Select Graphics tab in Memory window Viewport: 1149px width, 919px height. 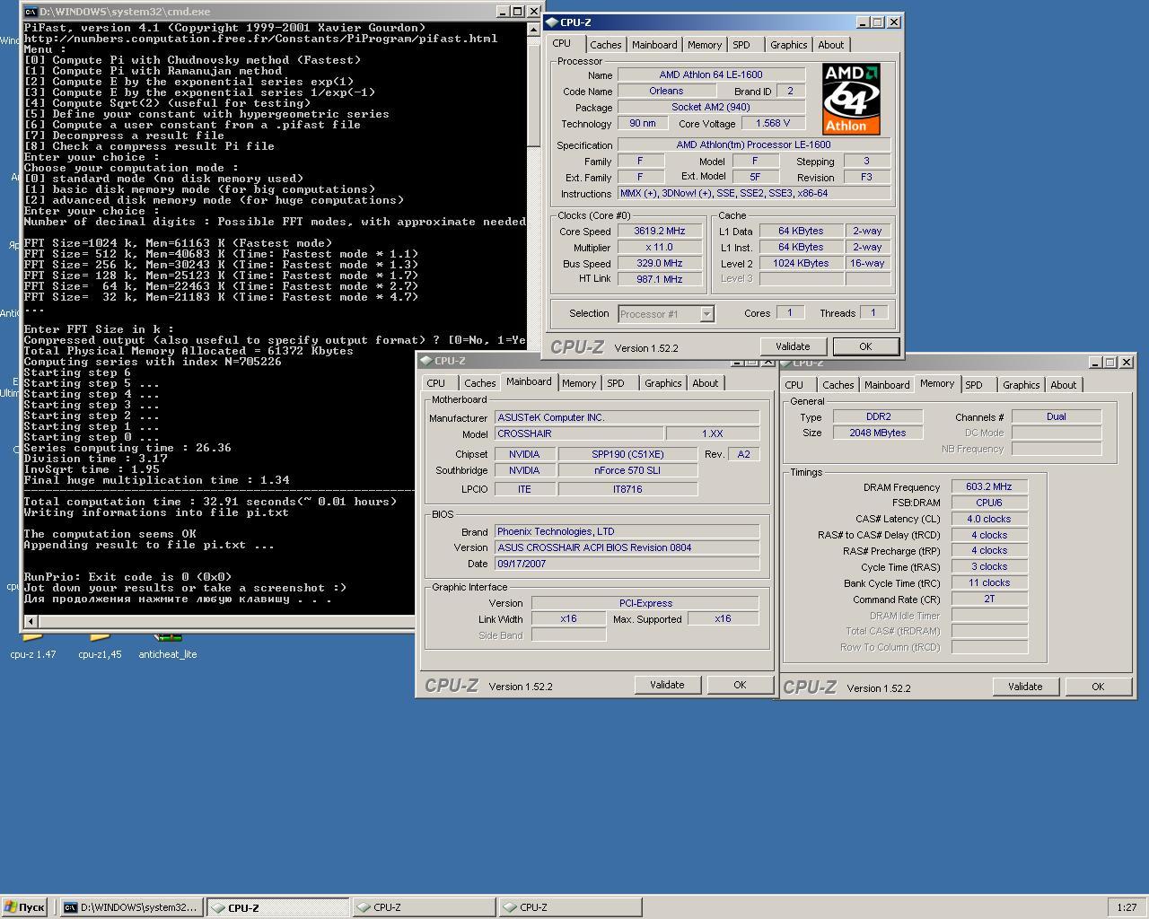(1021, 385)
